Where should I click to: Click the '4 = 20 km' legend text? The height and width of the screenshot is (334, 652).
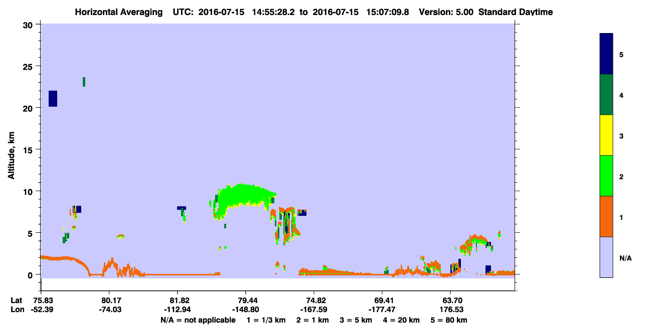401,319
